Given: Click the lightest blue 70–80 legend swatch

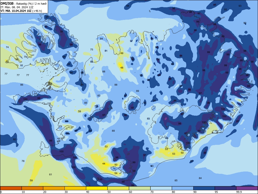Looking at the screenshot, I should click(x=161, y=188).
